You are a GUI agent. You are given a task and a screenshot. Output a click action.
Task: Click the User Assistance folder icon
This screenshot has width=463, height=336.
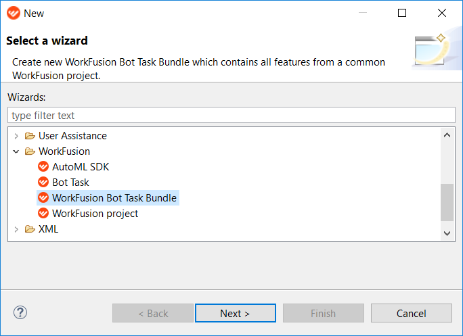coord(30,136)
